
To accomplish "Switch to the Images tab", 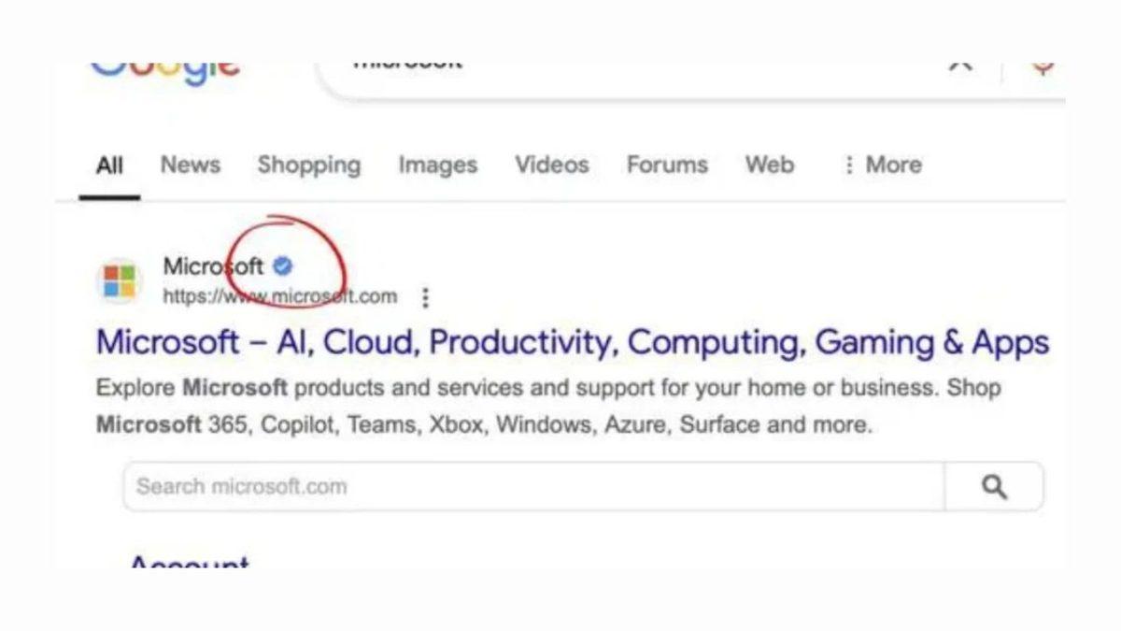I will [437, 165].
